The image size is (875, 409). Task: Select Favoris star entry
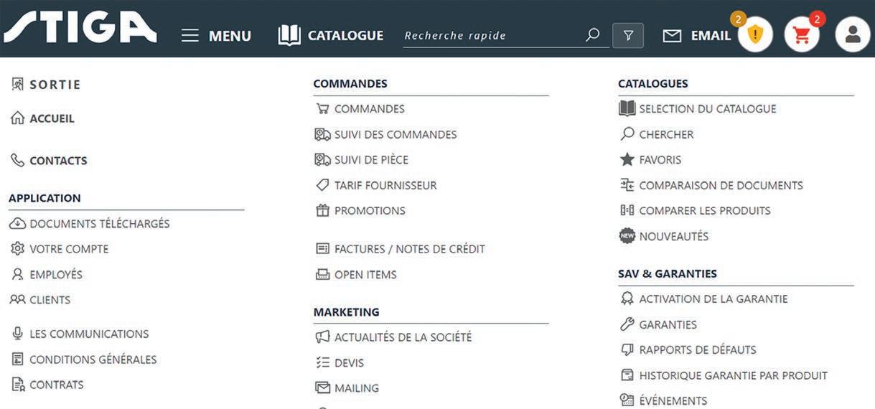[660, 160]
